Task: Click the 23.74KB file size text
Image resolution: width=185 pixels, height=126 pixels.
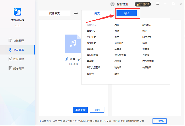Action: (x=73, y=64)
